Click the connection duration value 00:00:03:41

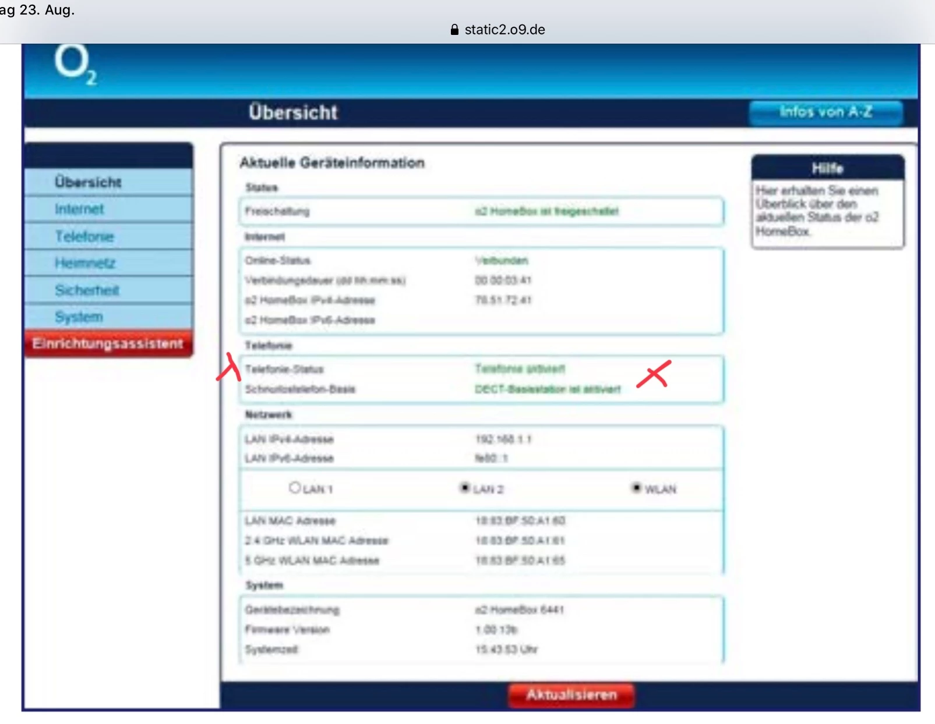click(x=503, y=280)
